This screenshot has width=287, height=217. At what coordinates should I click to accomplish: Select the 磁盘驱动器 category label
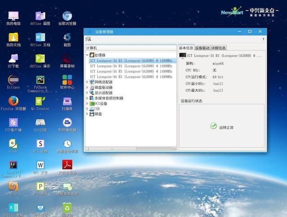tap(104, 87)
